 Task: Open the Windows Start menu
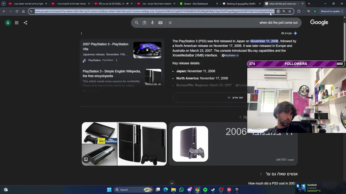pyautogui.click(x=109, y=190)
